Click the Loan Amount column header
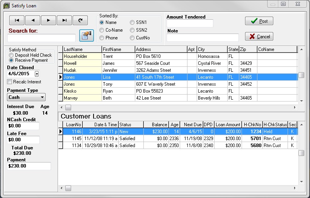The width and height of the screenshot is (310, 198). [x=228, y=125]
